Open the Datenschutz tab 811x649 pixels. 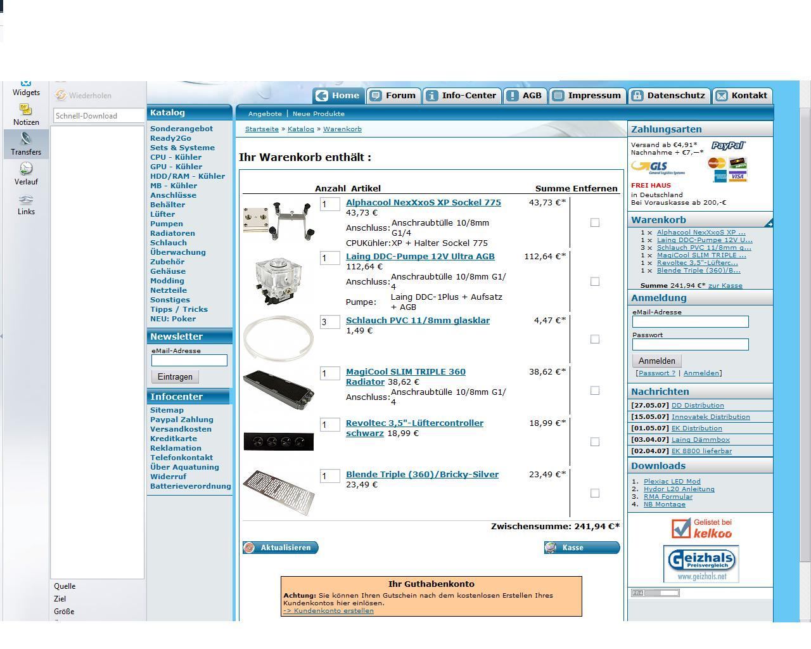point(668,96)
